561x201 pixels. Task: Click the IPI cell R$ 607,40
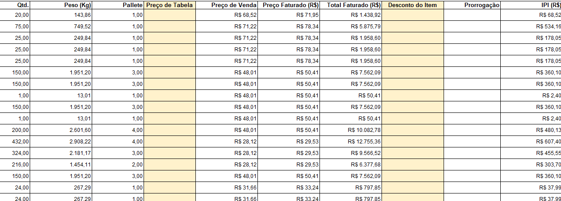tap(531, 142)
